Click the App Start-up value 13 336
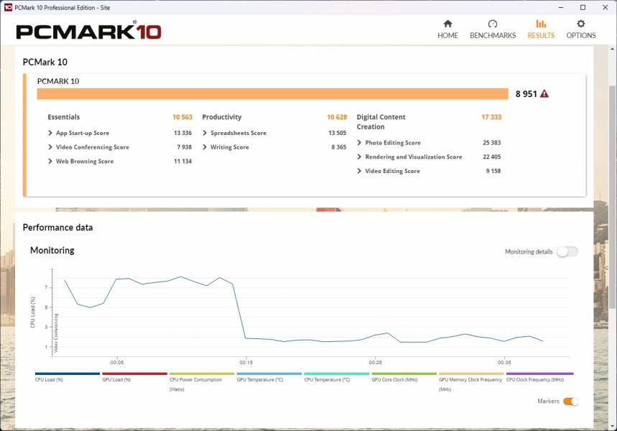Image resolution: width=617 pixels, height=431 pixels. tap(182, 133)
